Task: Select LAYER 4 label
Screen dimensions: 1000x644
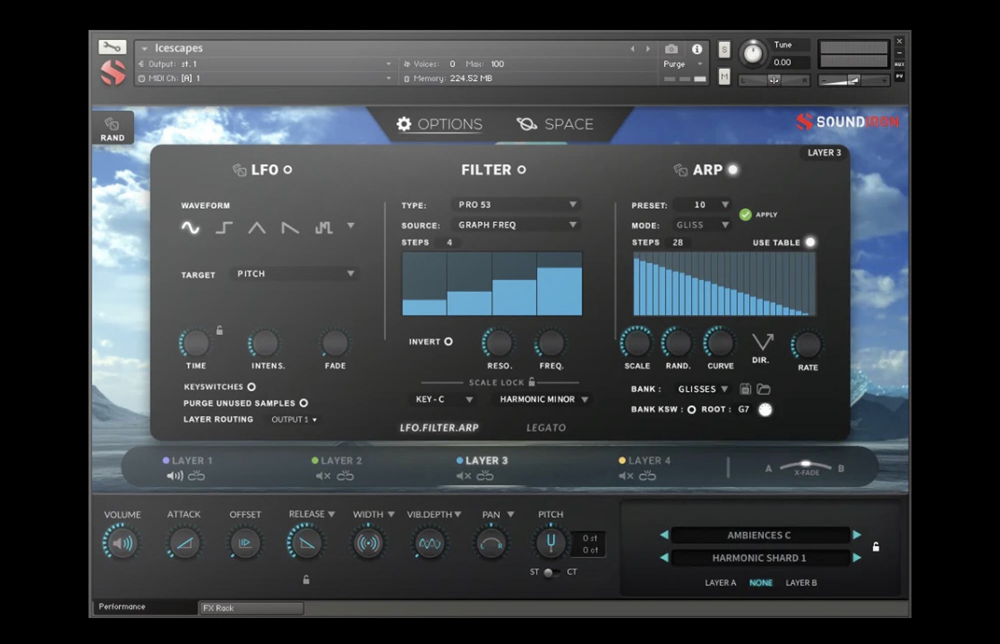Action: 649,460
